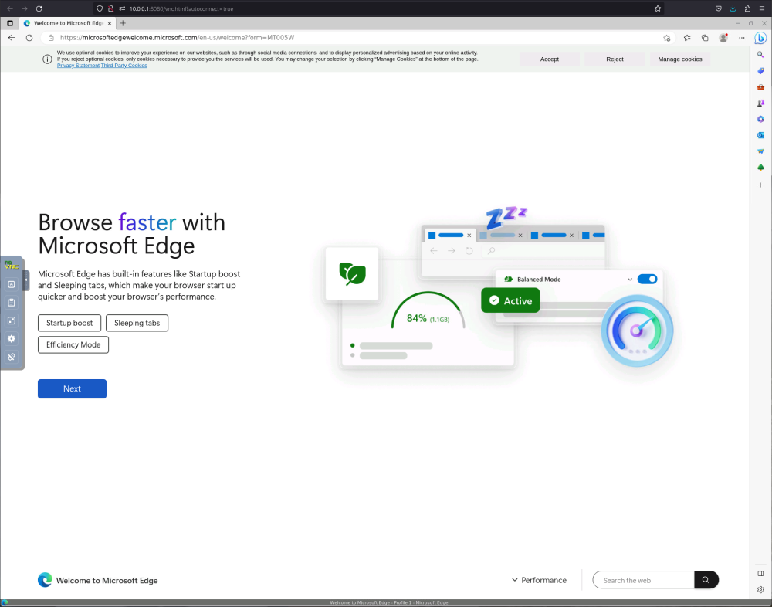Close the Welcome to Microsoft Edge tab
This screenshot has height=607, width=772.
[x=110, y=23]
